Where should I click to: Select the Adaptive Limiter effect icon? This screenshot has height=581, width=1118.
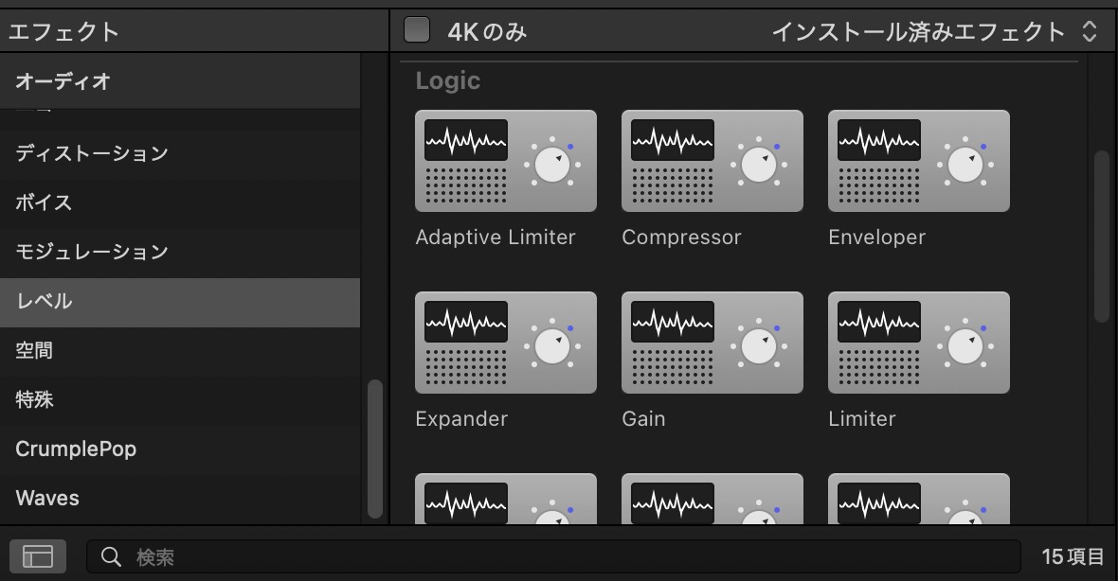coord(506,161)
